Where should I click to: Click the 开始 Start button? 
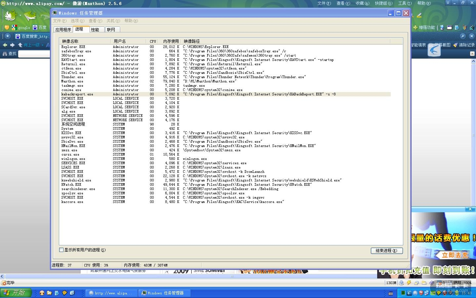pyautogui.click(x=16, y=293)
